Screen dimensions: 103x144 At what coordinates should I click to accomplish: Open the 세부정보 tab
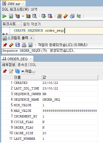click(x=9, y=65)
